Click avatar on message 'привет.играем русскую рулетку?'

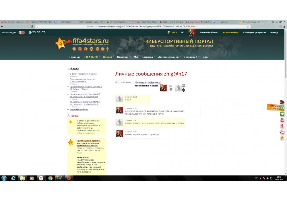tap(119, 134)
